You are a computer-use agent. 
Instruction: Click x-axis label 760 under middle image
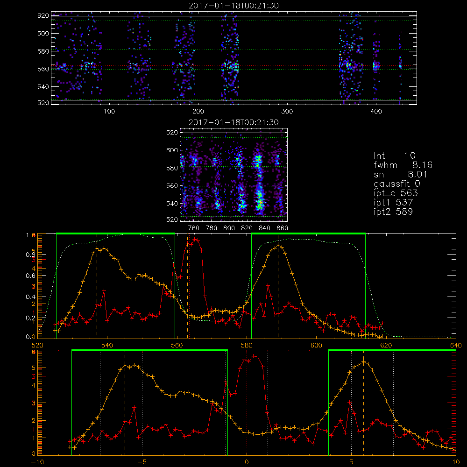click(x=194, y=228)
